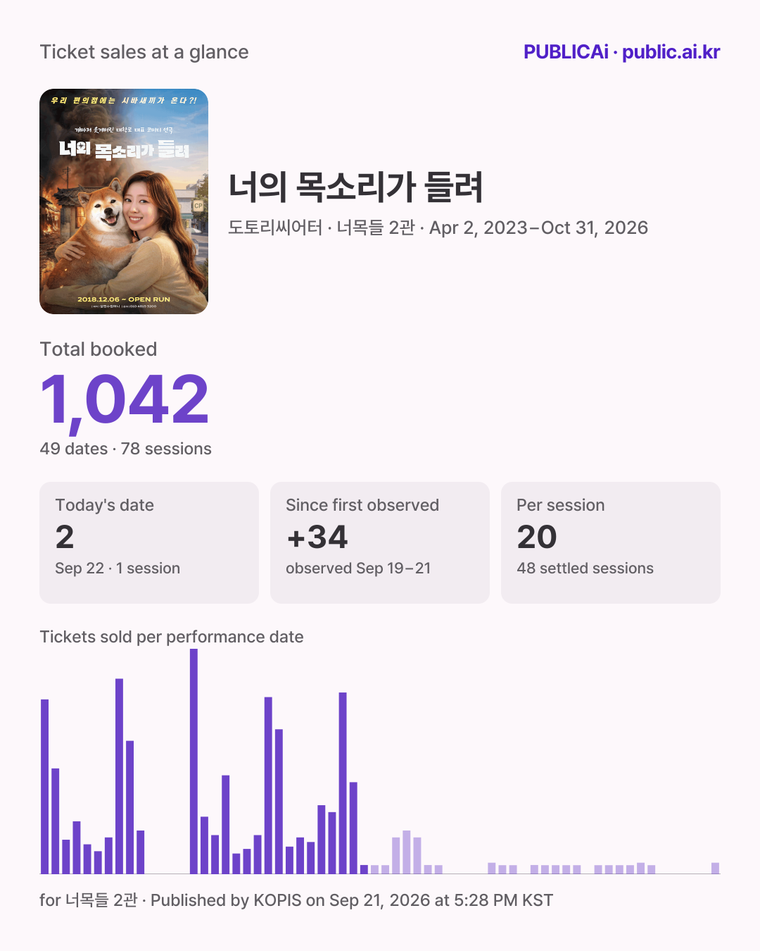Open the Today's date card
760x951 pixels.
click(x=149, y=542)
